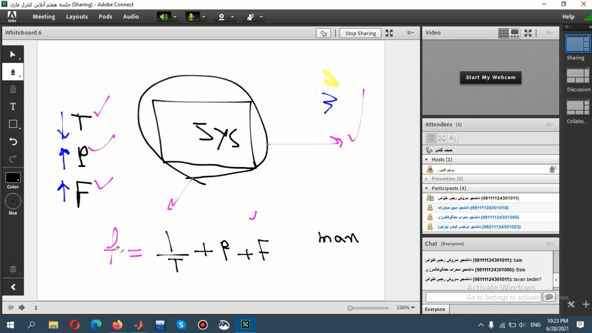Open the 100% zoom dropdown
Viewport: 592px width, 333px height.
coord(406,308)
